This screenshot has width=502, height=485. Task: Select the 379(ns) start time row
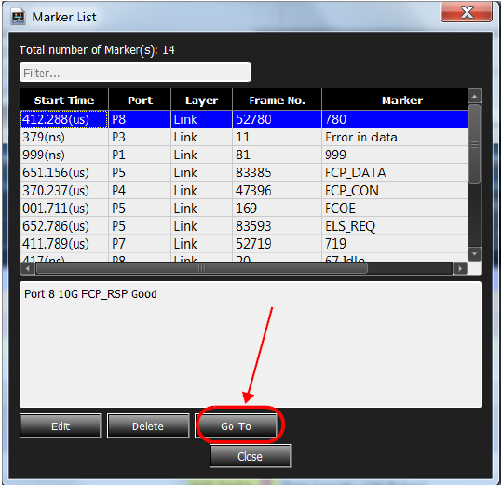point(244,137)
